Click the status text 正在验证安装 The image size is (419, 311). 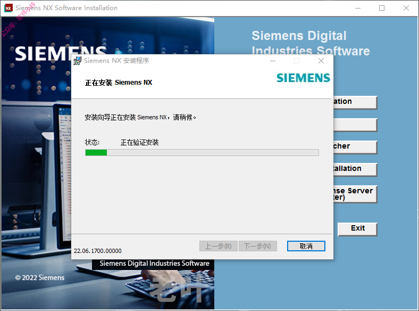pos(139,142)
